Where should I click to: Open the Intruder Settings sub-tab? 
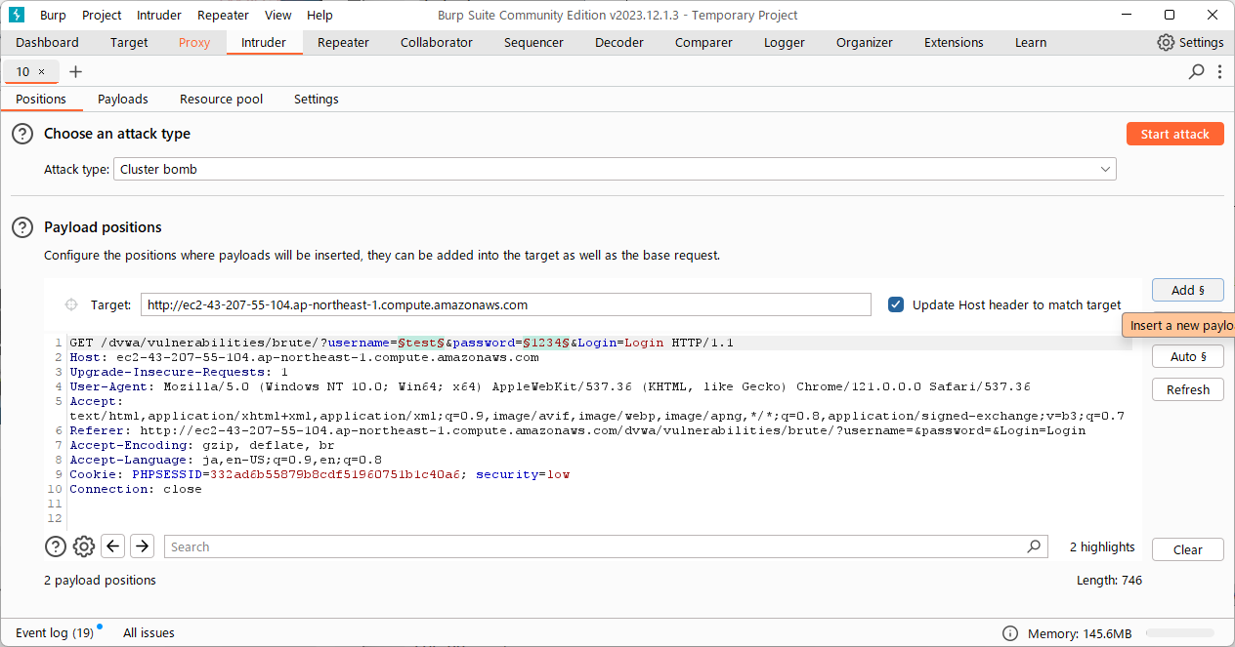click(317, 100)
